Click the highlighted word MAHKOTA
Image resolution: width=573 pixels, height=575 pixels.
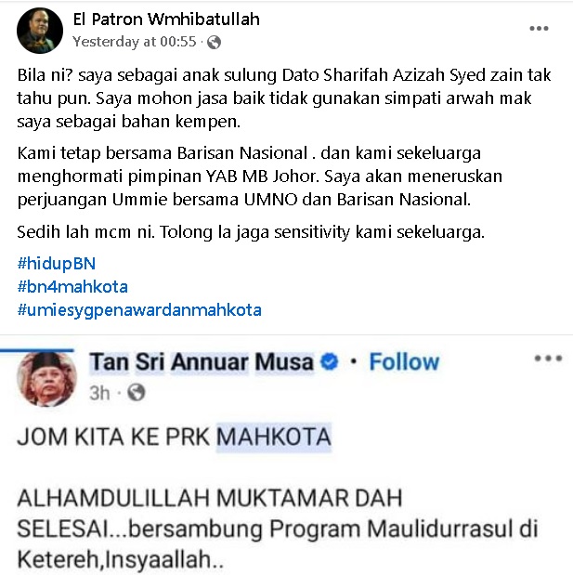[274, 437]
